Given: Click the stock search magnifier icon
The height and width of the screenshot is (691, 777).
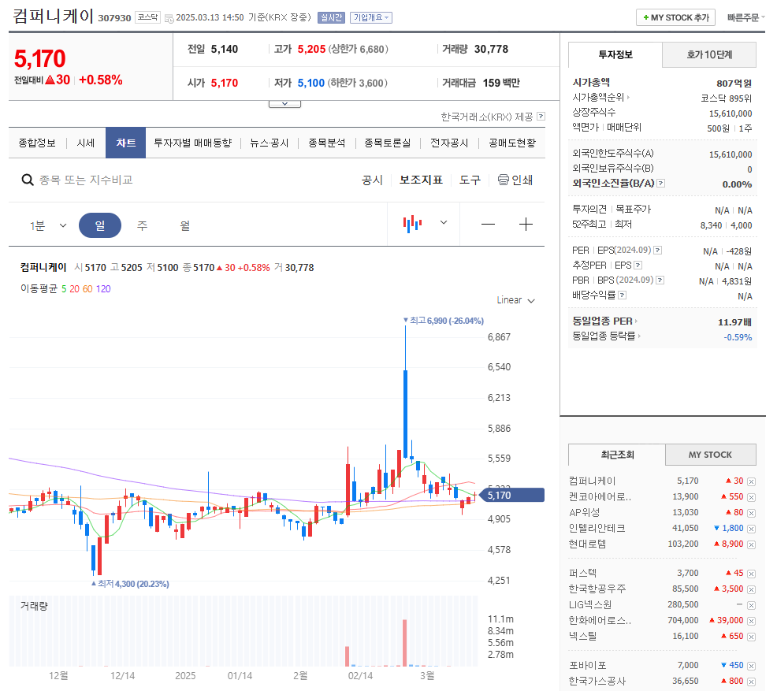Looking at the screenshot, I should click(28, 180).
